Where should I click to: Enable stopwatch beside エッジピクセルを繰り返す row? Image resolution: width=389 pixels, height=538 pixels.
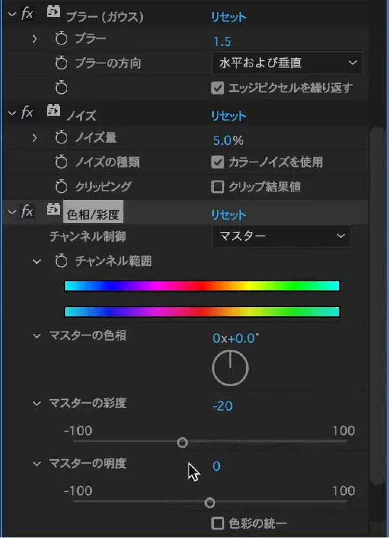(x=61, y=88)
